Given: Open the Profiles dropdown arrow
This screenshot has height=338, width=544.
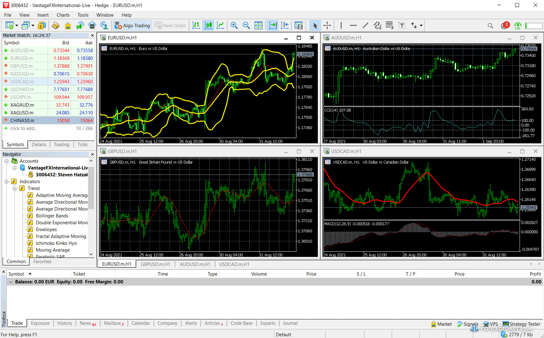Looking at the screenshot, I should (x=33, y=25).
